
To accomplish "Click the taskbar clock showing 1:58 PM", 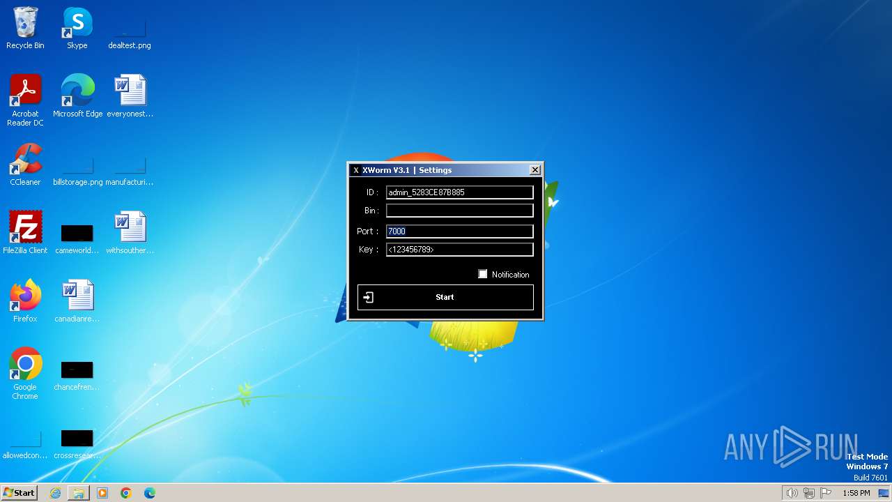I will (x=856, y=493).
